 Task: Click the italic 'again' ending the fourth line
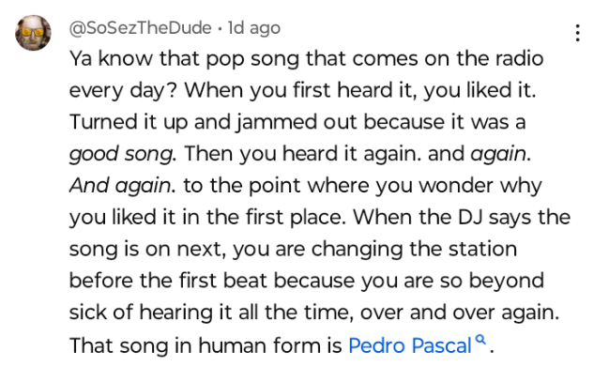point(498,154)
